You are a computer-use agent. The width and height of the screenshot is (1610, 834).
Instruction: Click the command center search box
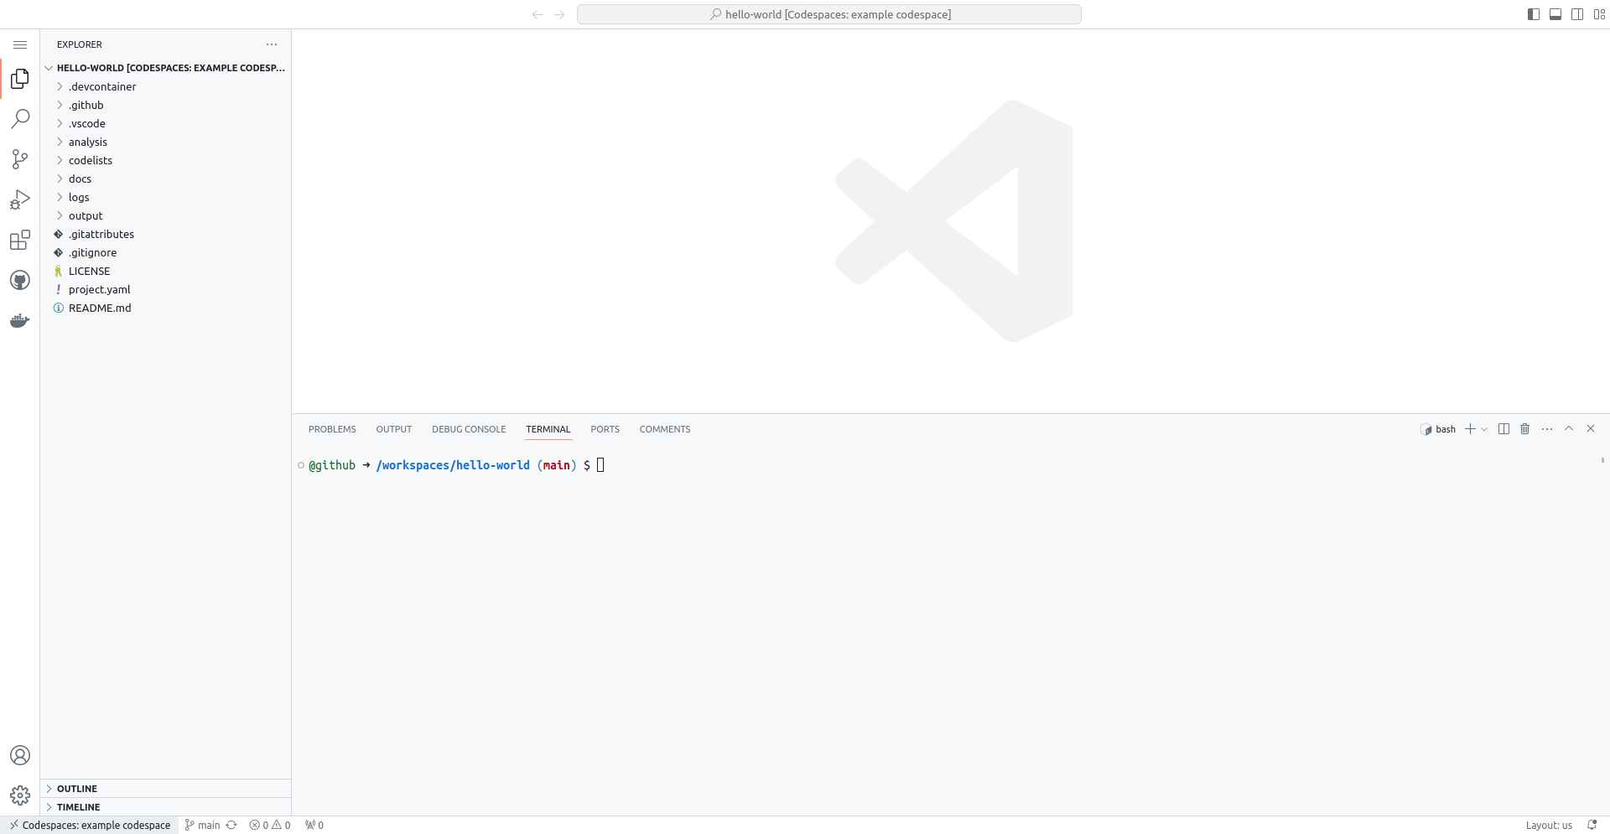click(829, 14)
